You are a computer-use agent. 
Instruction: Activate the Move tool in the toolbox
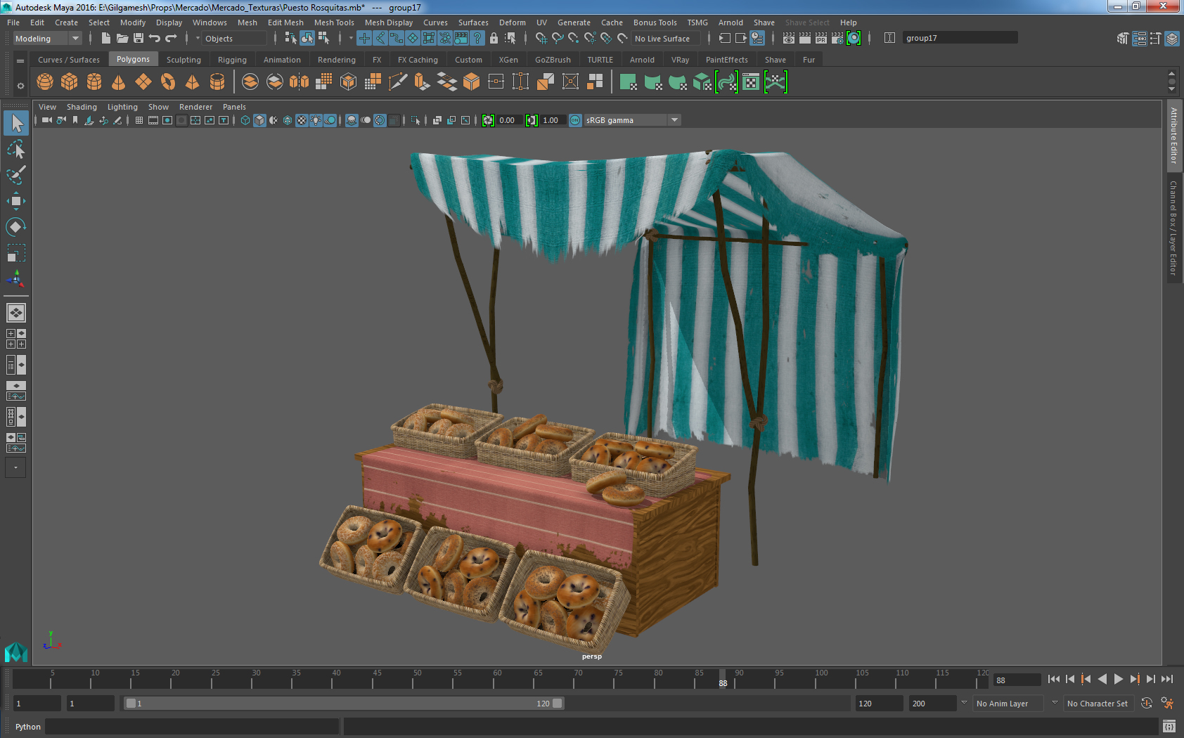tap(15, 201)
